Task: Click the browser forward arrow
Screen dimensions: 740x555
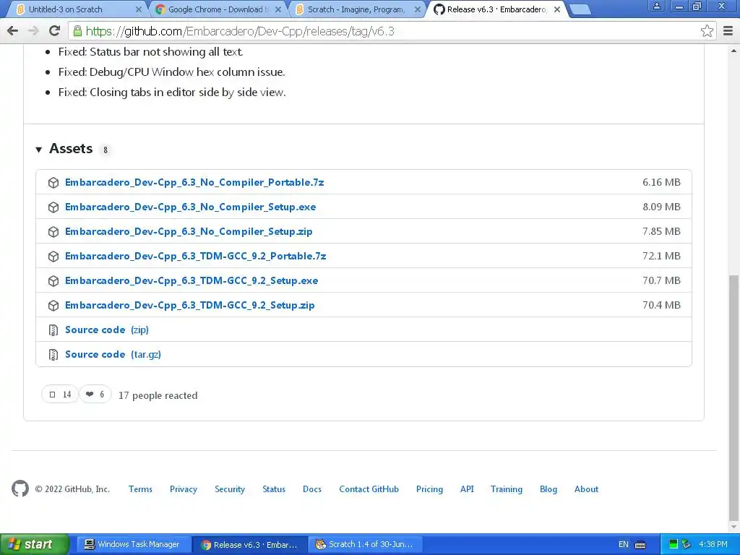Action: click(33, 31)
